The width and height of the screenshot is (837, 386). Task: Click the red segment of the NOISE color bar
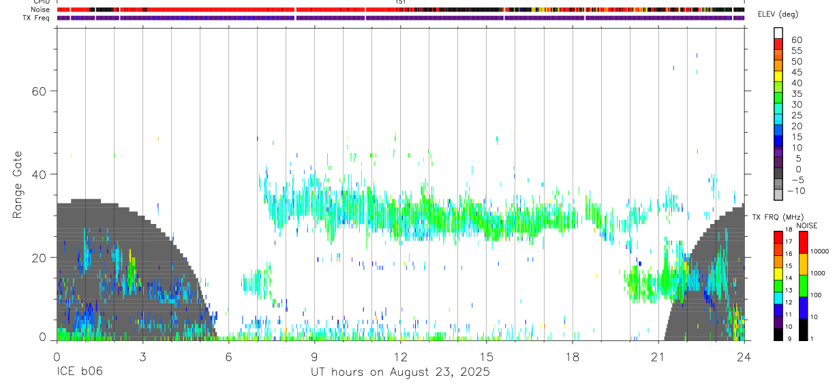point(803,243)
